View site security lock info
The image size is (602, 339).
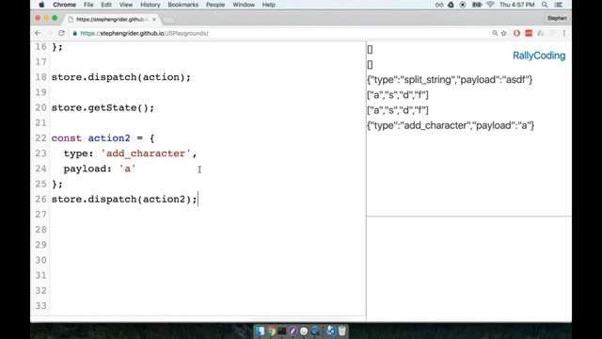click(75, 34)
